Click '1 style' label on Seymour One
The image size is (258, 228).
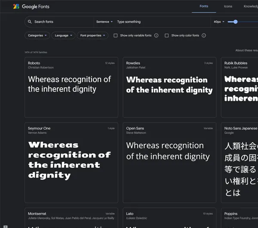[111, 128]
